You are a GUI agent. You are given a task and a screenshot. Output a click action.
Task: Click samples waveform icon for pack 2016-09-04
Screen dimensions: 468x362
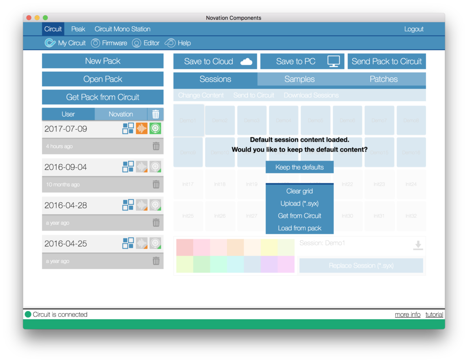[142, 167]
